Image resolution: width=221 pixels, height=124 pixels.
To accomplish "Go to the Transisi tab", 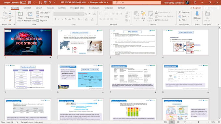I will (50, 8).
